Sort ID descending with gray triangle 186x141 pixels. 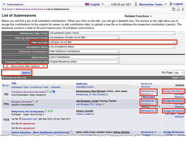pos(9,85)
